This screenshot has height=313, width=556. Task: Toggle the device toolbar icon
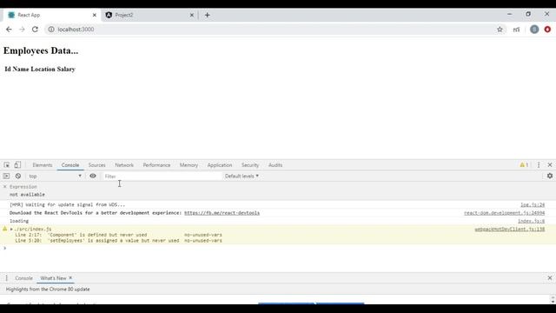point(17,165)
